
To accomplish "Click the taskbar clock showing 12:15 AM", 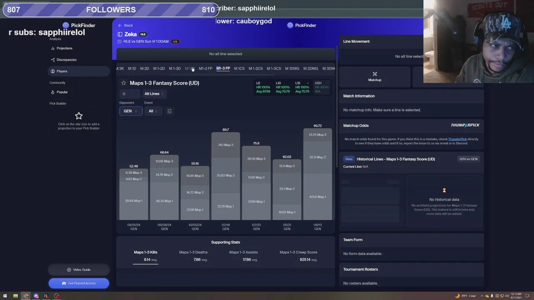I will pos(516,296).
